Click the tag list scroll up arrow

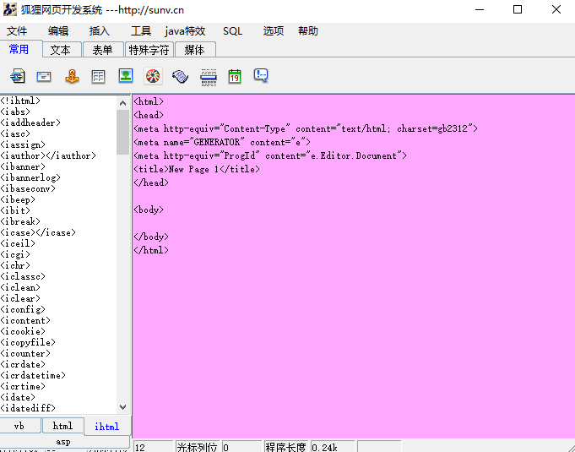click(122, 103)
